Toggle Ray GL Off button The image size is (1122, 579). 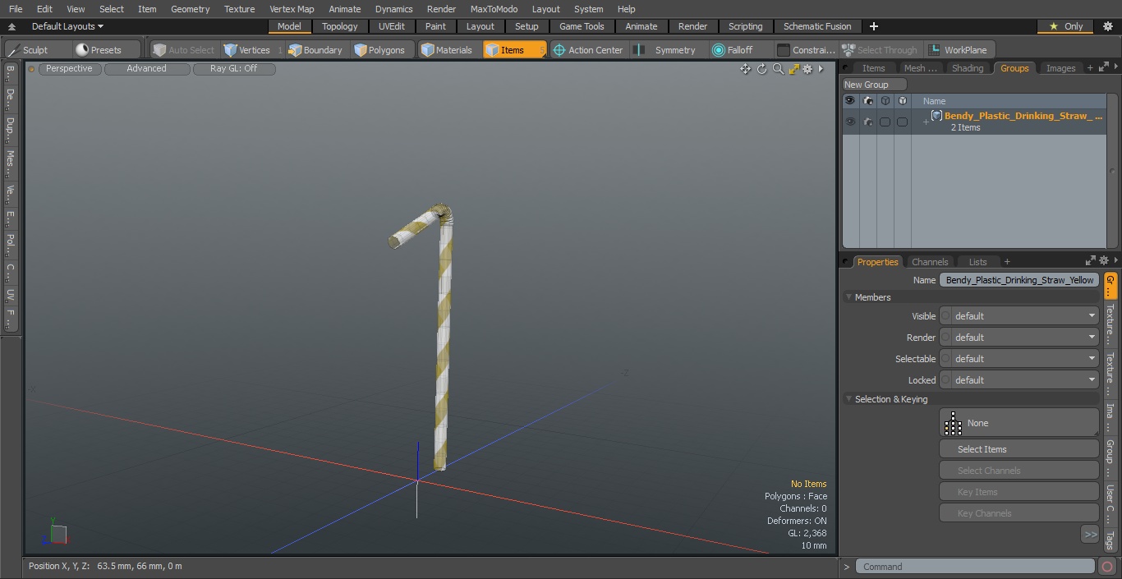point(234,69)
